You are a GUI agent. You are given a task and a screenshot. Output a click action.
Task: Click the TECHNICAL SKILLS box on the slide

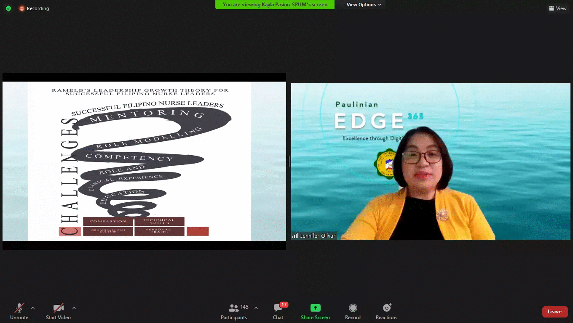(159, 221)
